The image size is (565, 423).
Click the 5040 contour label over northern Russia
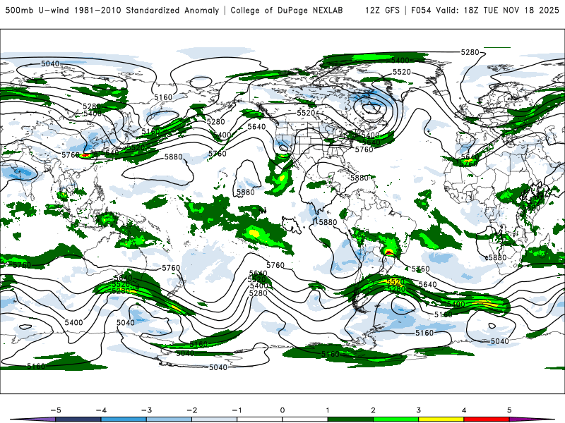tap(50, 63)
